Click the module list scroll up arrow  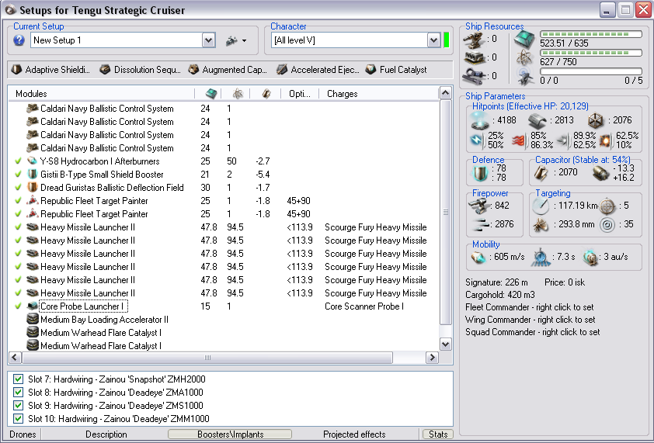(446, 92)
